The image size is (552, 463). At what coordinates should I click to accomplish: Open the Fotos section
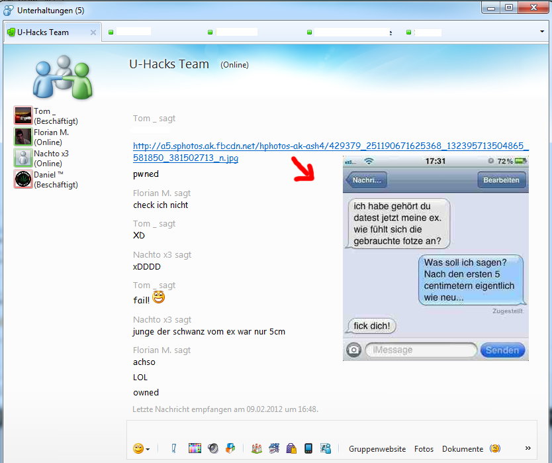(424, 449)
